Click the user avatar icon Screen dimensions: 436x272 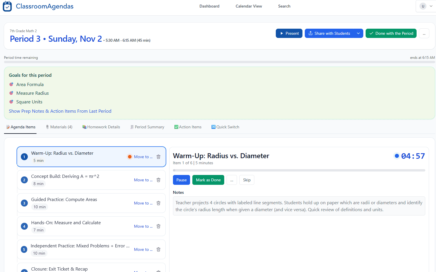[423, 6]
